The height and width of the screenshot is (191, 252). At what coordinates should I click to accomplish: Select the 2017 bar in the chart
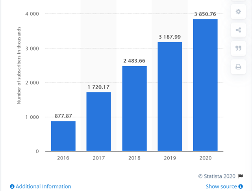[98, 122]
